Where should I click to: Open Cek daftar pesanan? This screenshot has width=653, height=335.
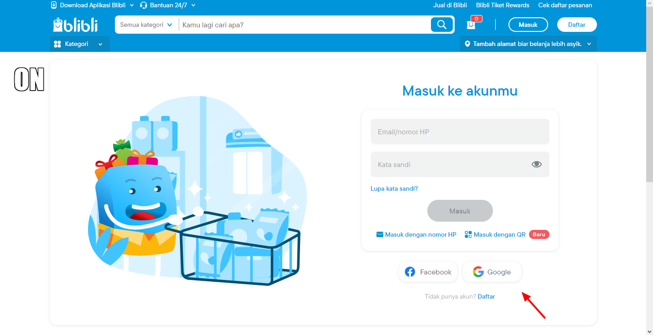[565, 5]
